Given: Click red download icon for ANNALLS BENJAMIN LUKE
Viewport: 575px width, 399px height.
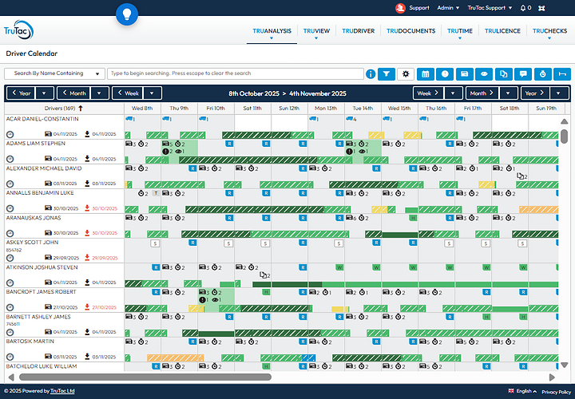Looking at the screenshot, I should [x=87, y=208].
